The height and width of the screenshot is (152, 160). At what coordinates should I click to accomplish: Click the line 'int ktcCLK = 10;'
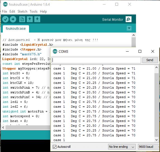pos(18,83)
